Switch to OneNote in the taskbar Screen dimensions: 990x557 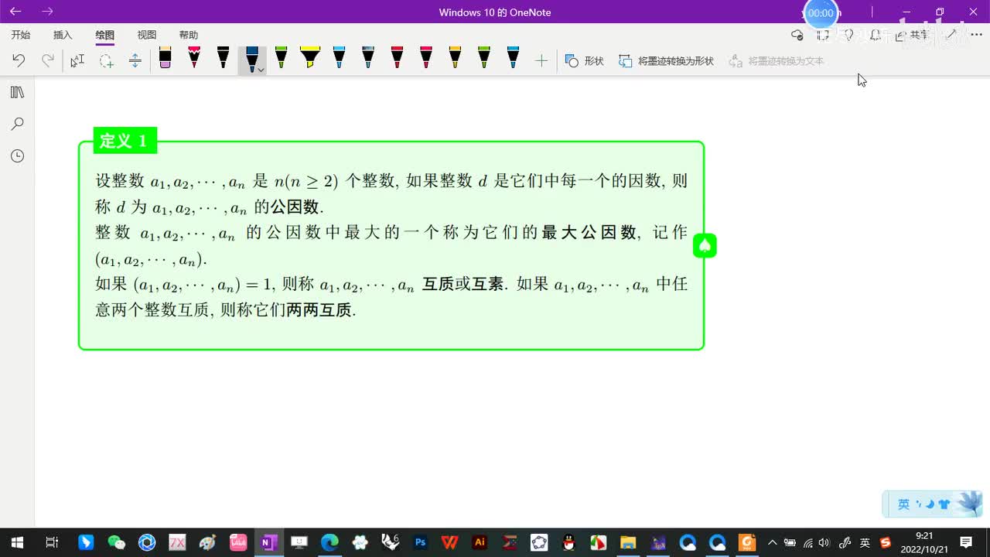point(268,542)
